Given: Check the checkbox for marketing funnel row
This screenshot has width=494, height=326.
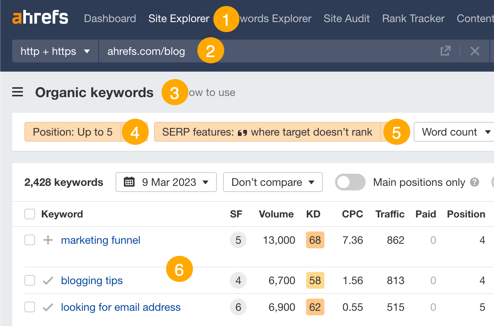Looking at the screenshot, I should [x=29, y=240].
